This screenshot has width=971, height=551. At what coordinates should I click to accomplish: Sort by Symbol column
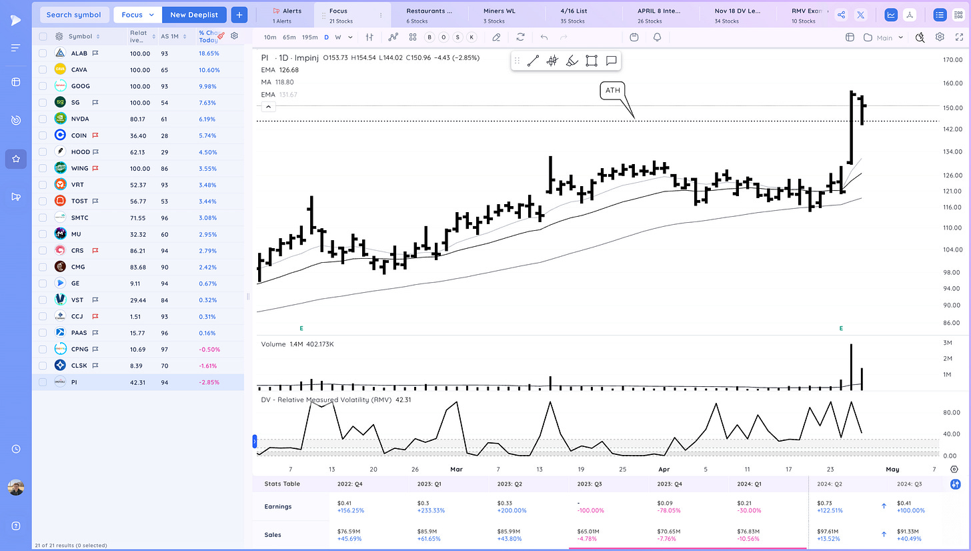[x=84, y=37]
